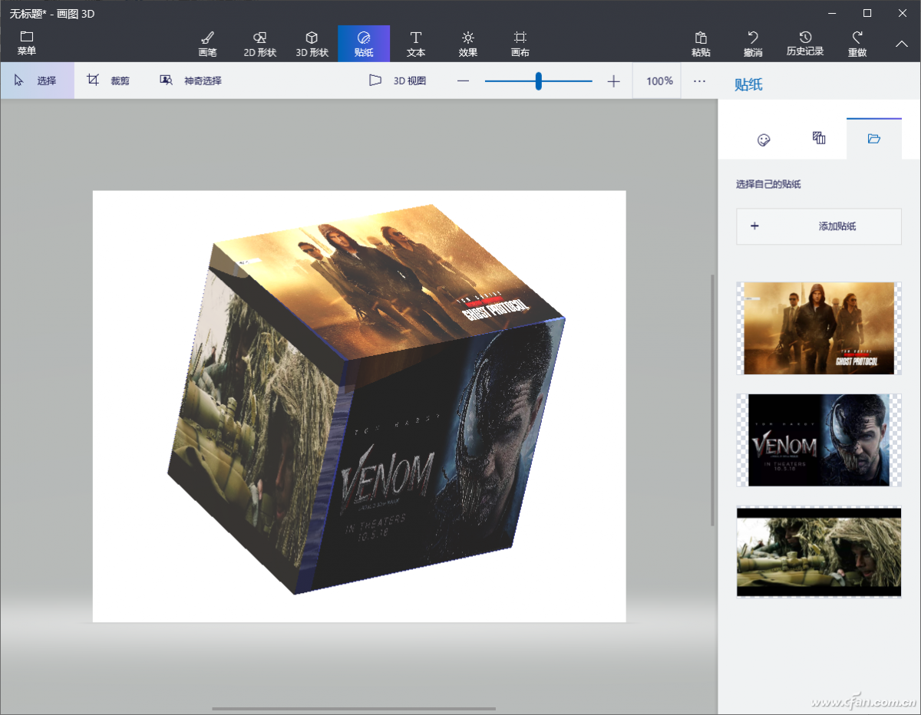Open the 2D 形状 shapes tool
Viewport: 921px width, 715px height.
pyautogui.click(x=259, y=44)
